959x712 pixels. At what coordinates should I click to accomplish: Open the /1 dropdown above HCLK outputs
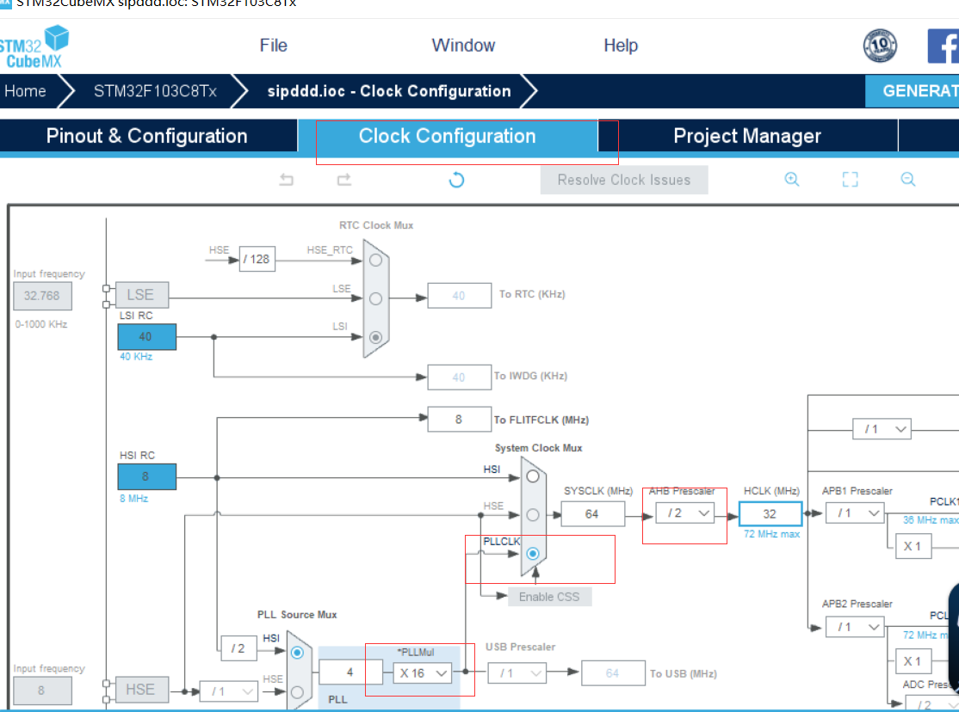coord(882,429)
